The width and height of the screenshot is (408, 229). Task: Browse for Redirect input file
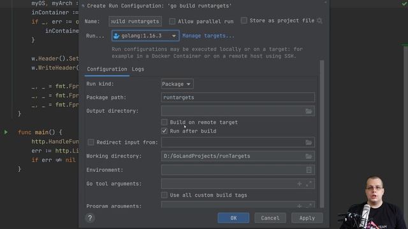[309, 142]
